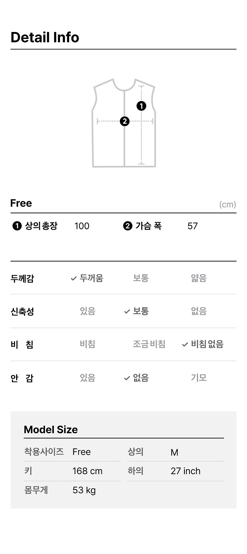Click the checkmark beside 없음 in 안감 row
247x554 pixels.
pyautogui.click(x=127, y=378)
